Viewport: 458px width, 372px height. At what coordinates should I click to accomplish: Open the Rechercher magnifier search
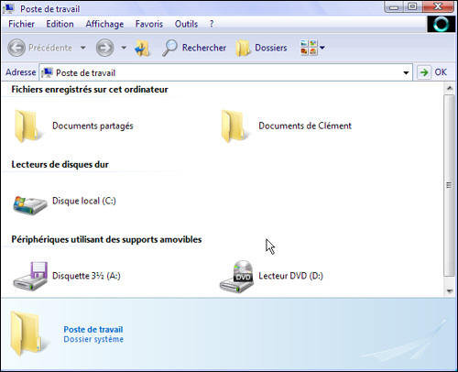[x=194, y=48]
